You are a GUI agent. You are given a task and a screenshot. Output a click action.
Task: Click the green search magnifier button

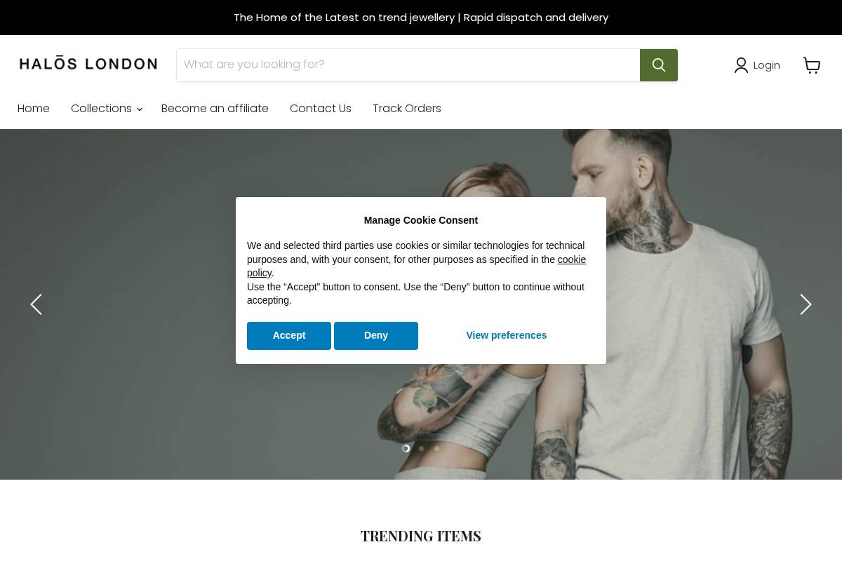click(658, 65)
